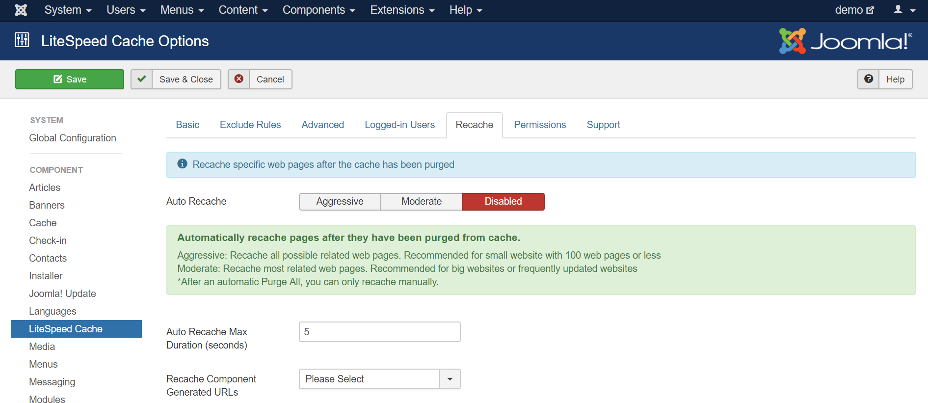Viewport: 928px width, 403px height.
Task: Select LiteSpeed Cache in sidebar
Action: pos(76,329)
